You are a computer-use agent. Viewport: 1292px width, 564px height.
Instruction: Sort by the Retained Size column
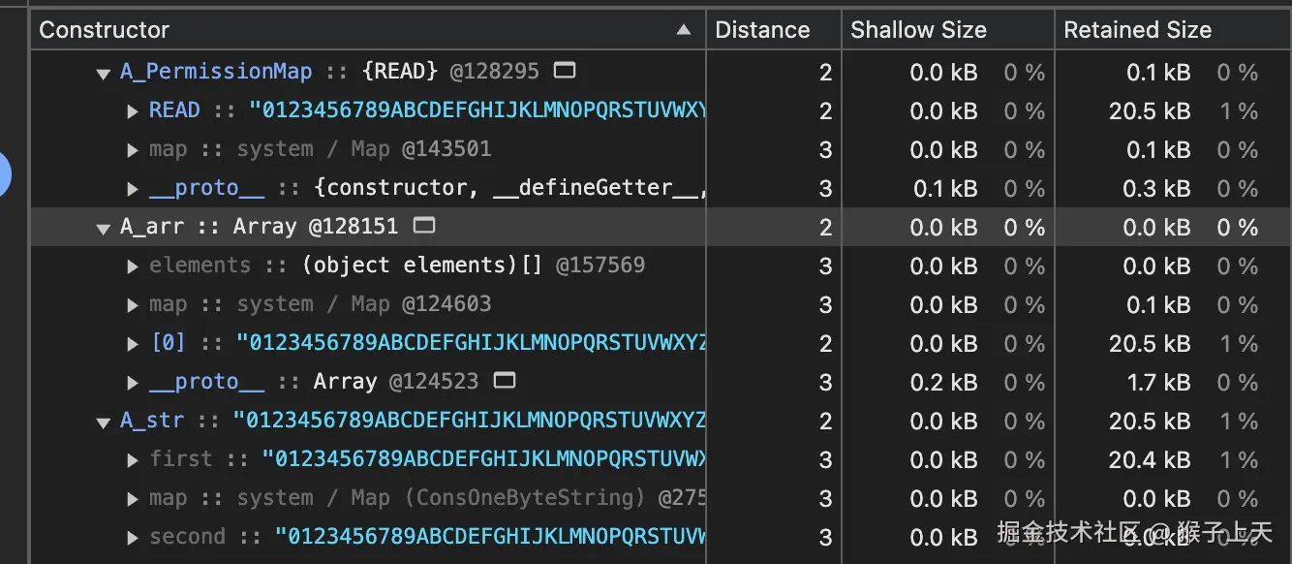click(1137, 30)
